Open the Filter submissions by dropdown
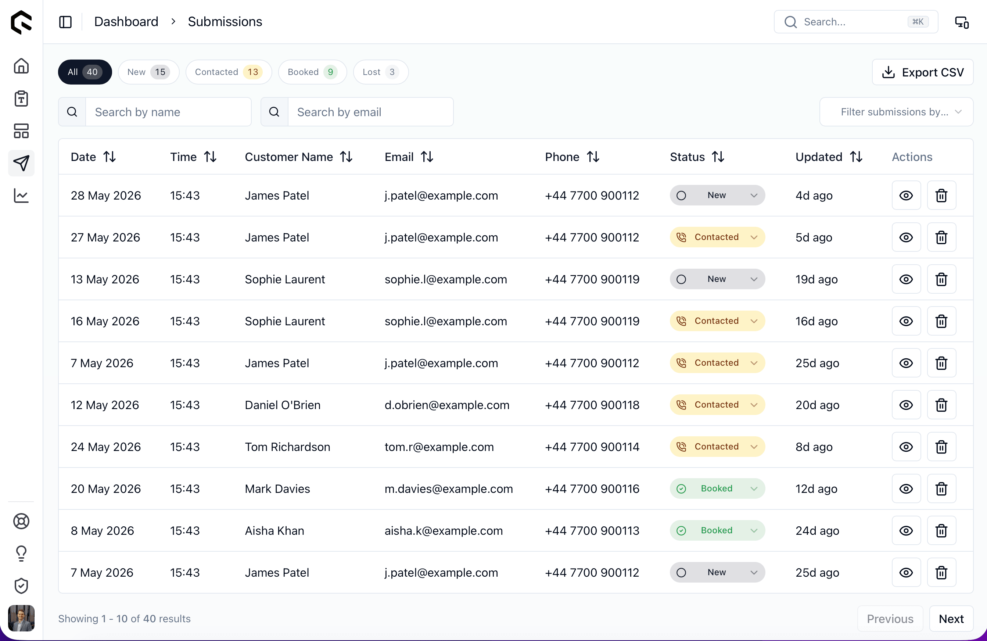 [896, 112]
